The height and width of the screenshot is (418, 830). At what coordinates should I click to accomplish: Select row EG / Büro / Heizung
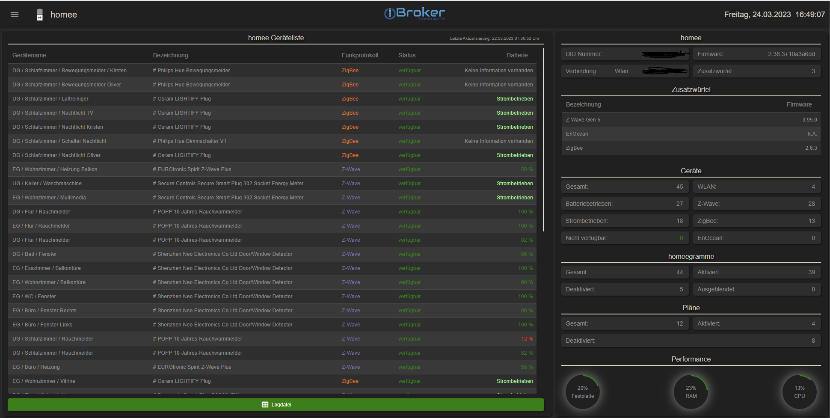point(272,367)
